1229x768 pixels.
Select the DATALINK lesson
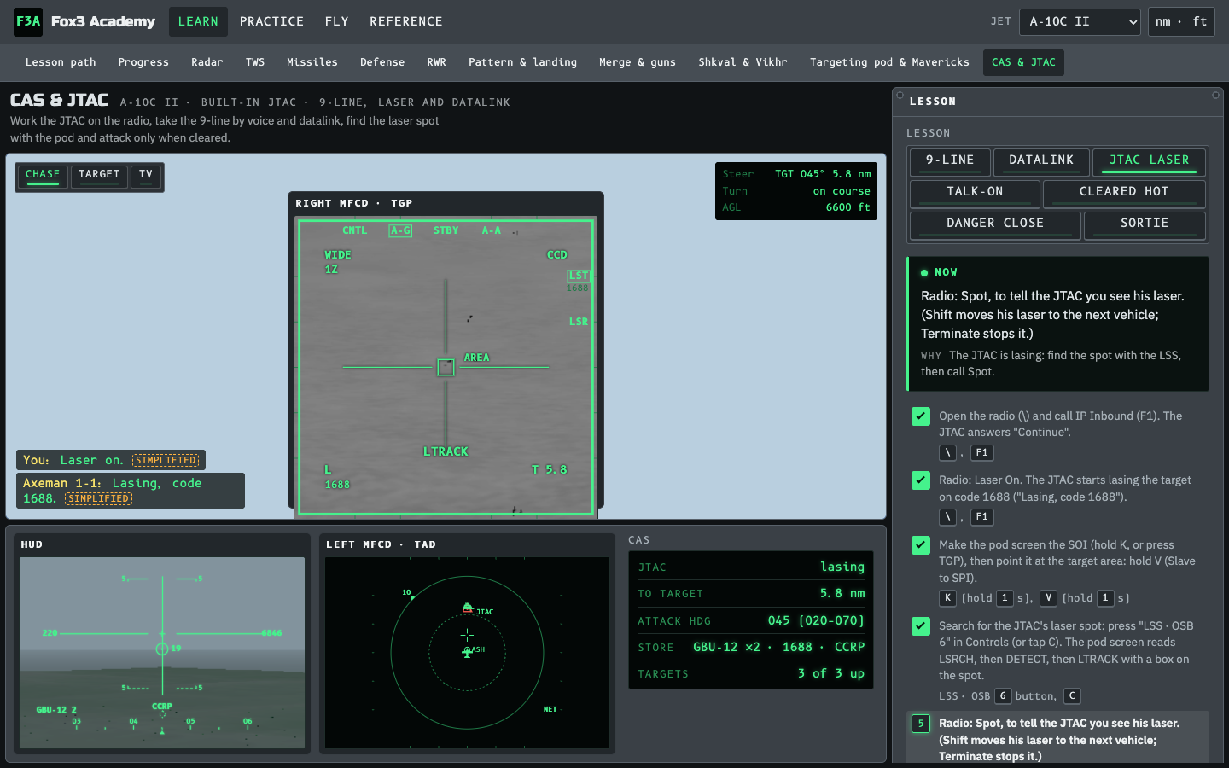pos(1041,161)
